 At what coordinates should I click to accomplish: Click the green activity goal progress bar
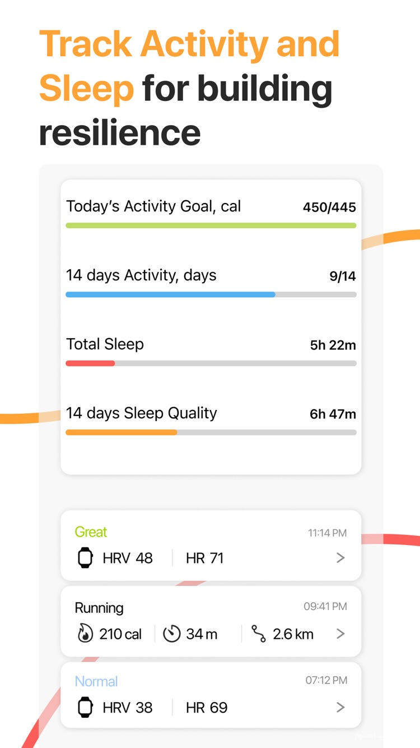click(211, 225)
